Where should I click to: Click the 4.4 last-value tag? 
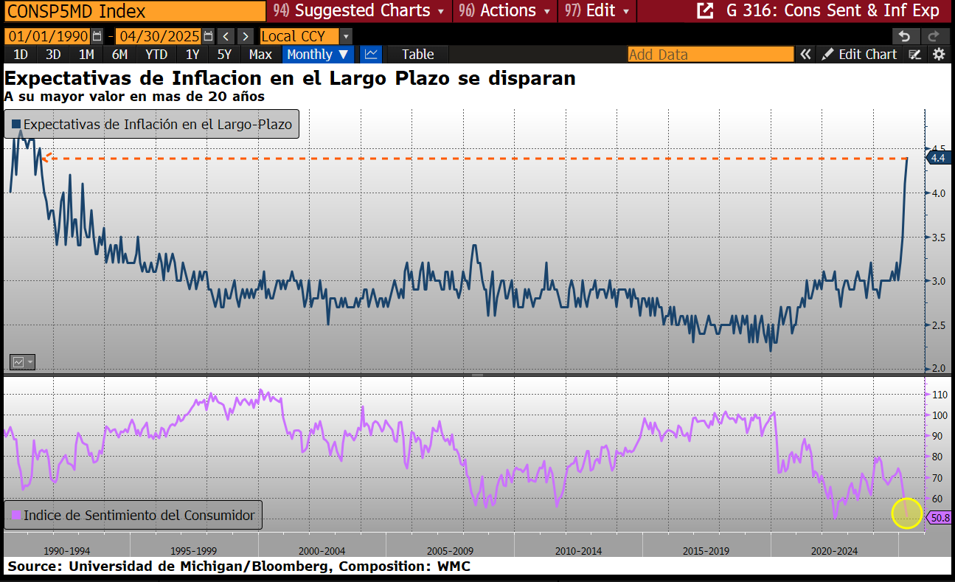click(x=939, y=158)
